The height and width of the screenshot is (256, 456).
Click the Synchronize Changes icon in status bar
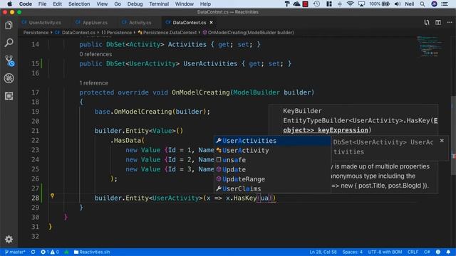[x=33, y=252]
